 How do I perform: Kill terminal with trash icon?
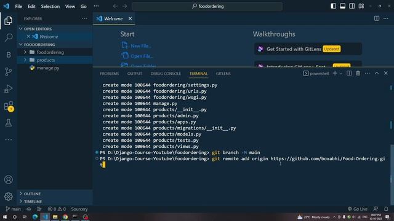(x=358, y=73)
